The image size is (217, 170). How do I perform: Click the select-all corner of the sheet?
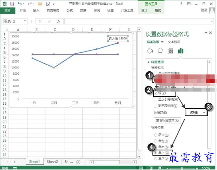[6, 29]
